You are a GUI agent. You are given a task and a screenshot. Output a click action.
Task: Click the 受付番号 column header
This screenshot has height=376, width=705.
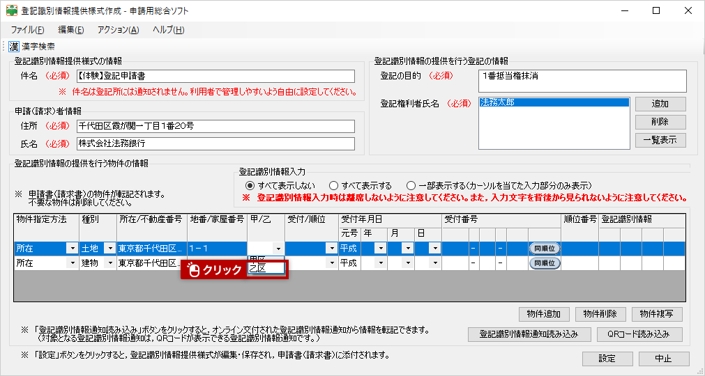[501, 220]
